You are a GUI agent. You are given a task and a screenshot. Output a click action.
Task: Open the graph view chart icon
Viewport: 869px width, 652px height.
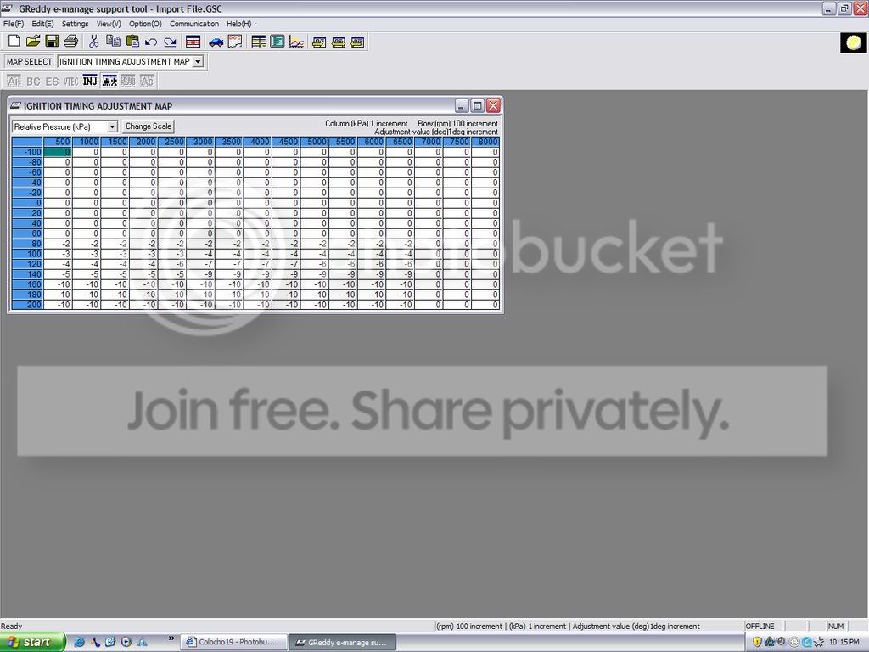click(x=296, y=41)
